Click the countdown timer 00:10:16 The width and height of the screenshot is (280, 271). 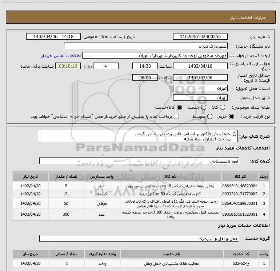68,66
